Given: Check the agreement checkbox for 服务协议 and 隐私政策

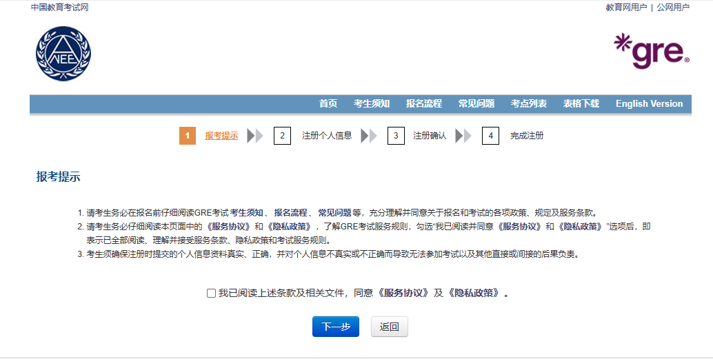Looking at the screenshot, I should tap(211, 293).
